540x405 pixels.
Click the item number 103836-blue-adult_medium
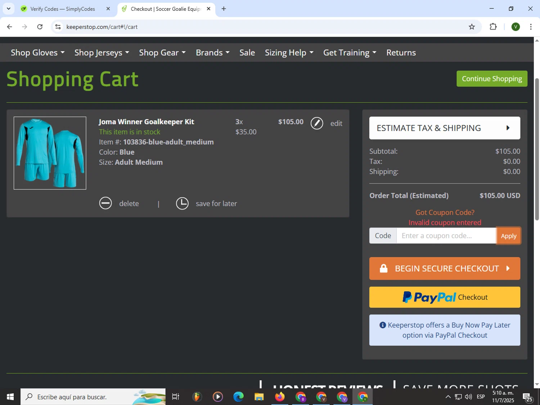(x=168, y=142)
